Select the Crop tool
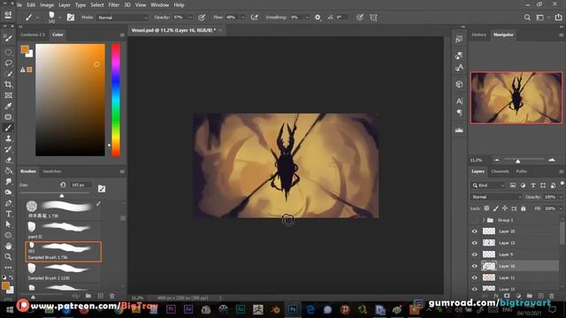Viewport: 566px width, 318px height. 8,85
